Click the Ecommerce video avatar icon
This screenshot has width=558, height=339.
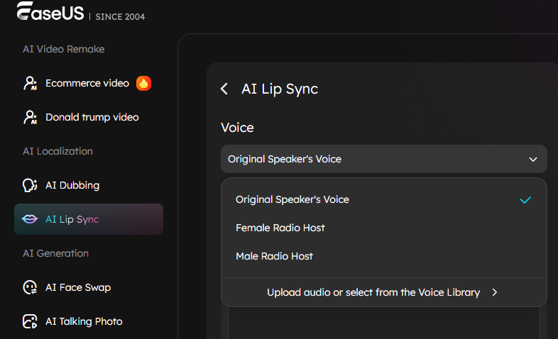click(x=31, y=83)
